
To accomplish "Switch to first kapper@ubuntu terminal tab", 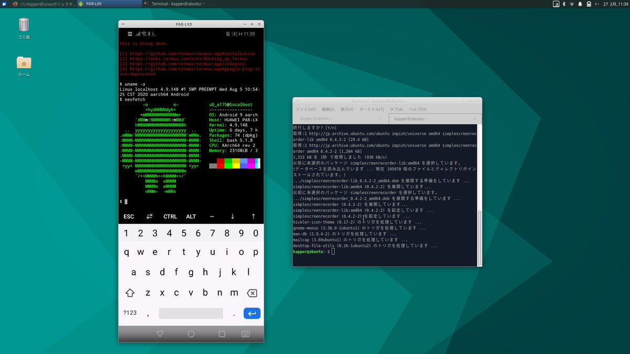I will [340, 119].
